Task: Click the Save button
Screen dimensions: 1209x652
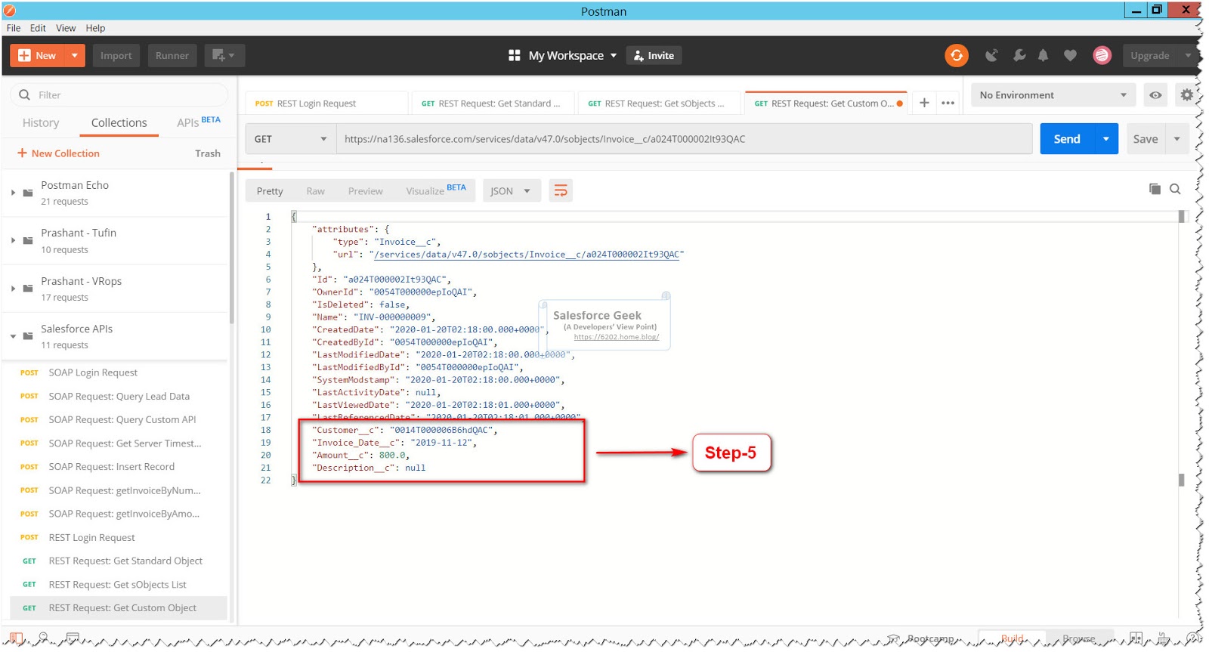Action: 1146,139
